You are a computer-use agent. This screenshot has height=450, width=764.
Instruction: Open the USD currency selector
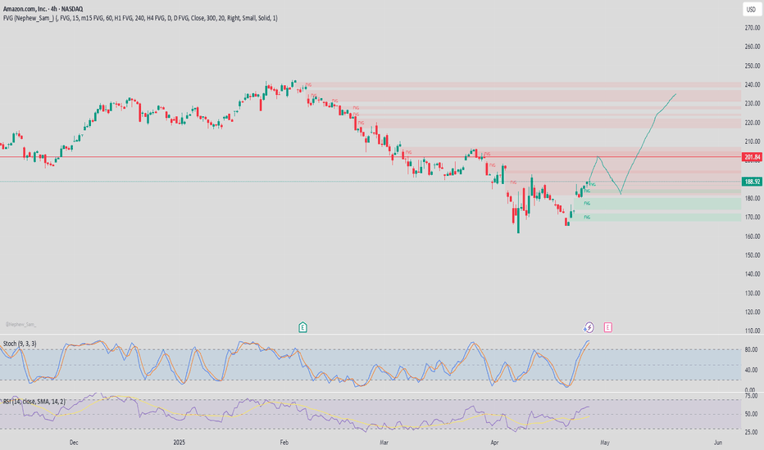tap(751, 9)
